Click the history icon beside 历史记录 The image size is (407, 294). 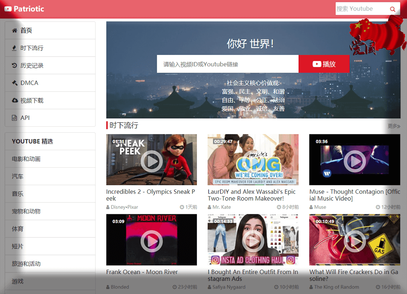(x=15, y=66)
